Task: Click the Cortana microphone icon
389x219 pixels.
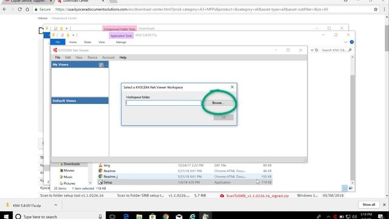Action: point(100,217)
